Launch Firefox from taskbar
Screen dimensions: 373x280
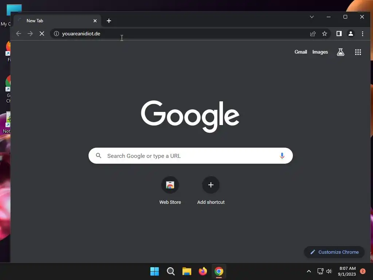point(203,271)
